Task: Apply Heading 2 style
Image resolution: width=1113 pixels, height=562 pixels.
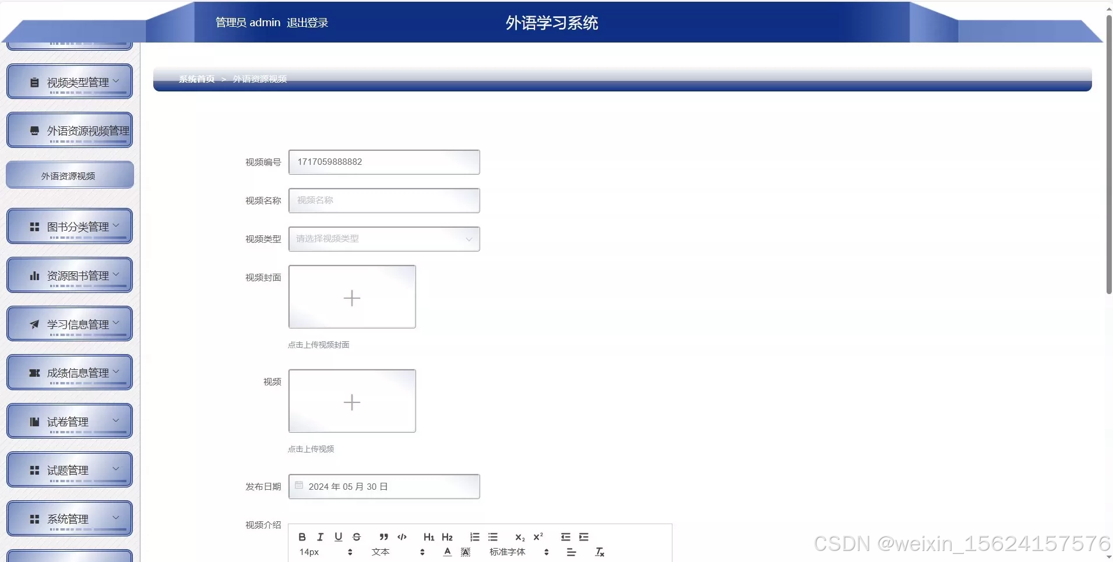Action: 447,537
